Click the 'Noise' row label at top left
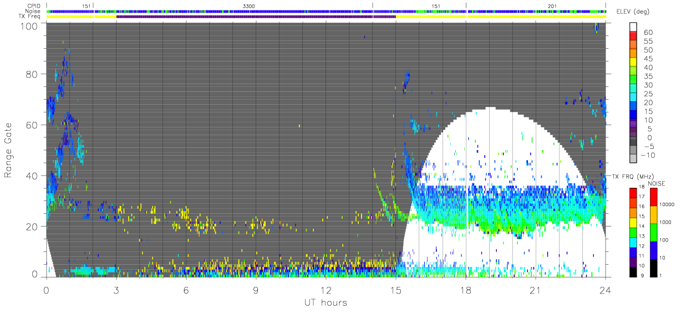 coord(34,11)
